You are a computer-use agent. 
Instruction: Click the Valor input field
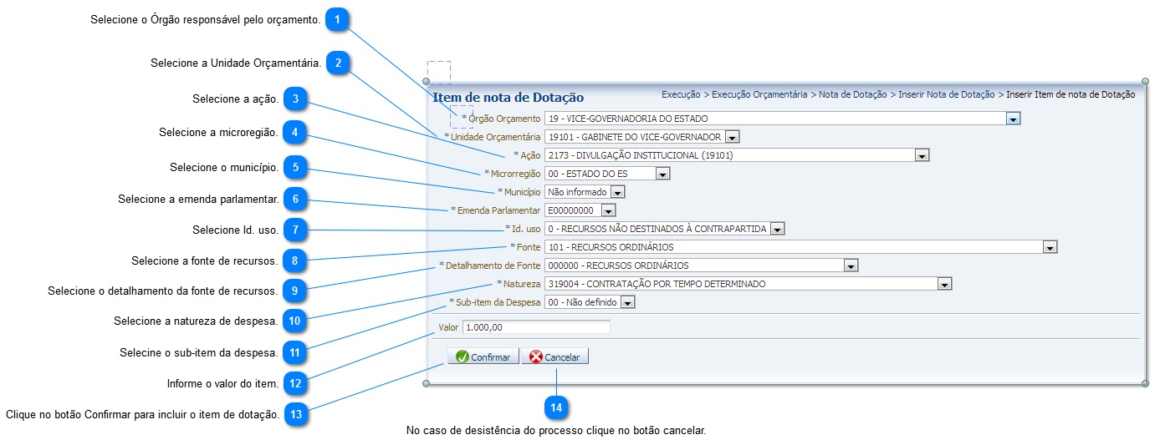click(535, 327)
